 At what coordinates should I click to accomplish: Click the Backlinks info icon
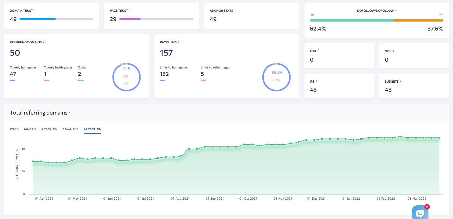tap(179, 42)
